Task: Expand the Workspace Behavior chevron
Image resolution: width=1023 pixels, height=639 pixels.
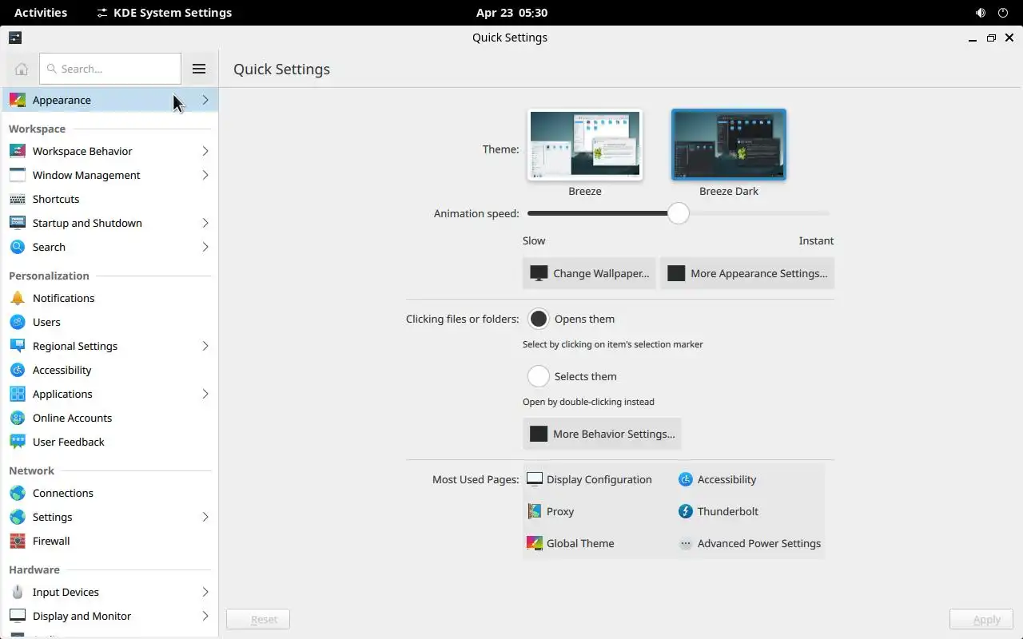Action: [x=205, y=151]
